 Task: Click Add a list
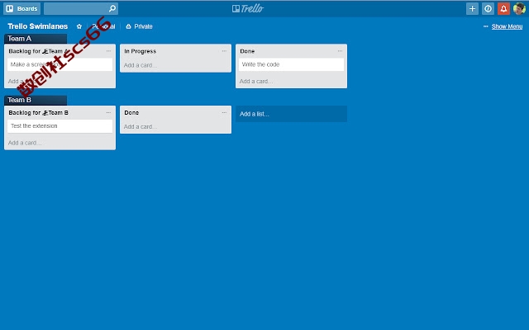[x=292, y=114]
